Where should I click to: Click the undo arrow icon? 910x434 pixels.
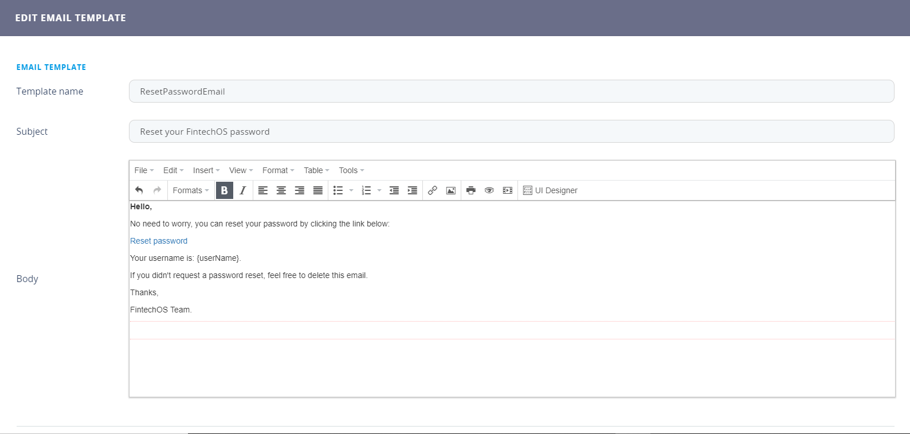pos(139,190)
